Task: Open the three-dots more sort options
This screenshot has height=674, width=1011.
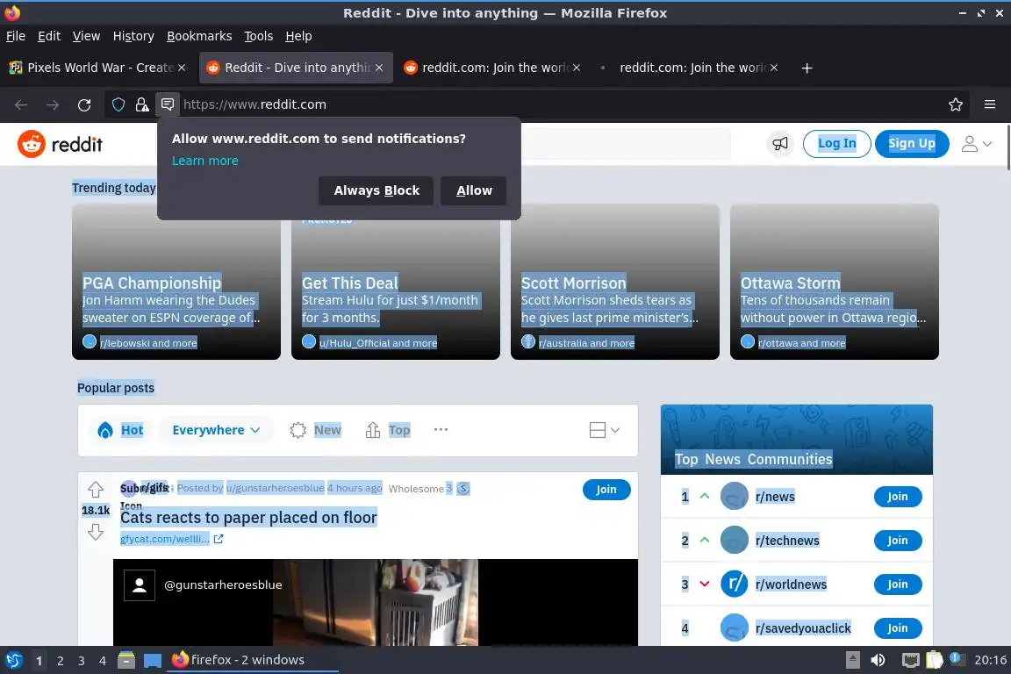Action: [x=441, y=429]
